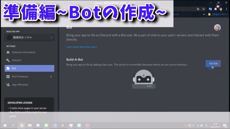
Task: Click the red record icon in taskbar
Action: click(87, 125)
